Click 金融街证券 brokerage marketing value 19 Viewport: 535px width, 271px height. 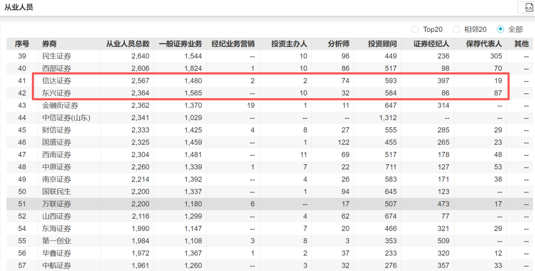(x=251, y=105)
